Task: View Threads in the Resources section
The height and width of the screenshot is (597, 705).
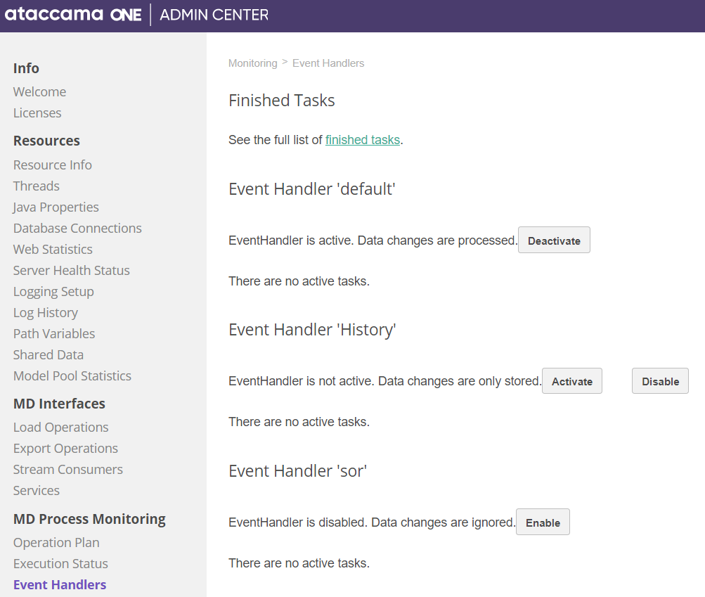Action: pyautogui.click(x=37, y=186)
